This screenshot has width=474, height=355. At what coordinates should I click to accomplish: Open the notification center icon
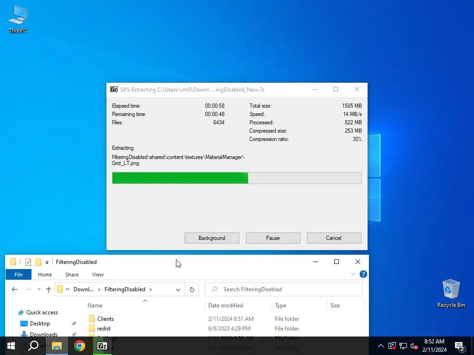[x=460, y=346]
